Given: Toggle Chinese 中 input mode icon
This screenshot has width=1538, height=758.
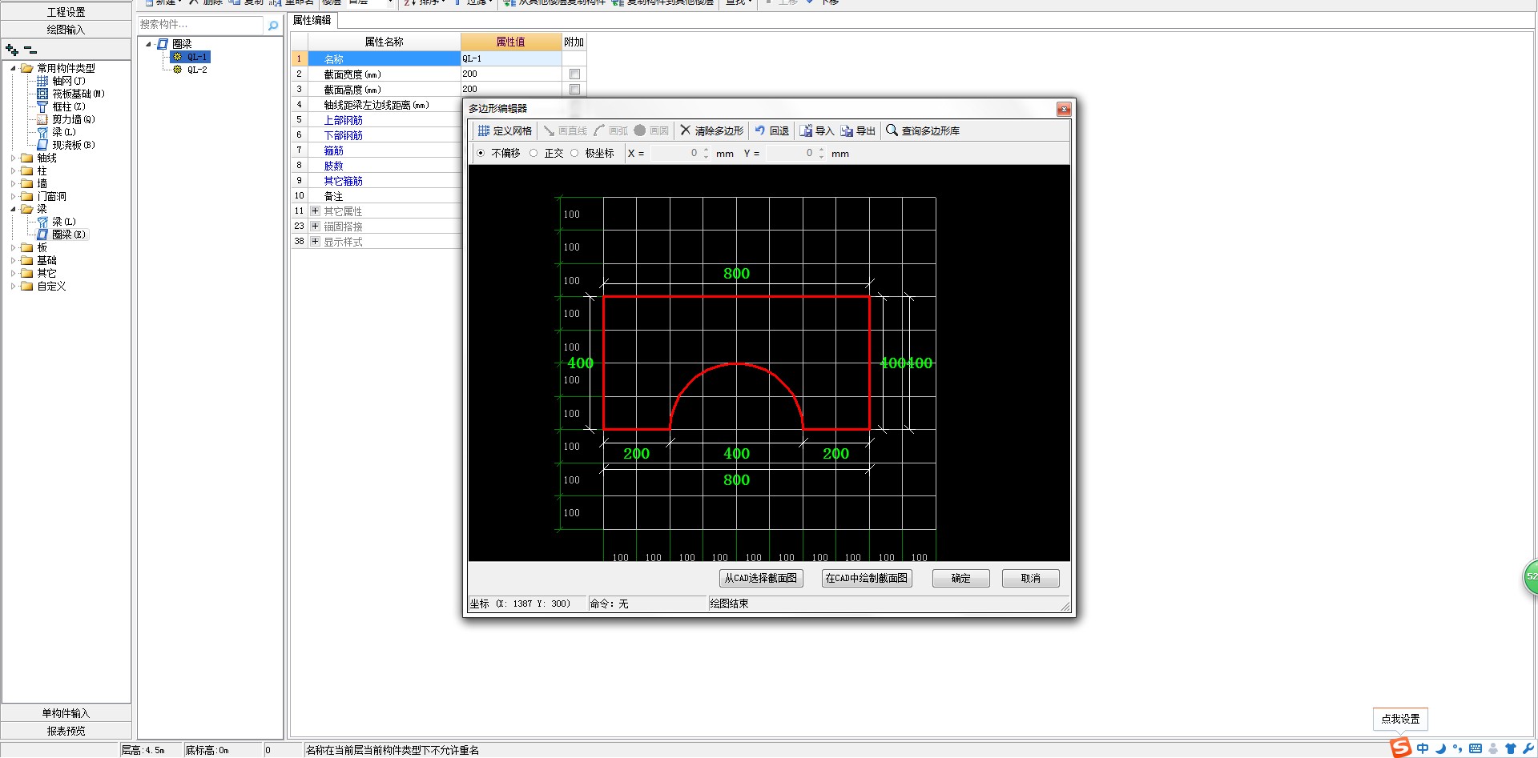Looking at the screenshot, I should (1423, 749).
